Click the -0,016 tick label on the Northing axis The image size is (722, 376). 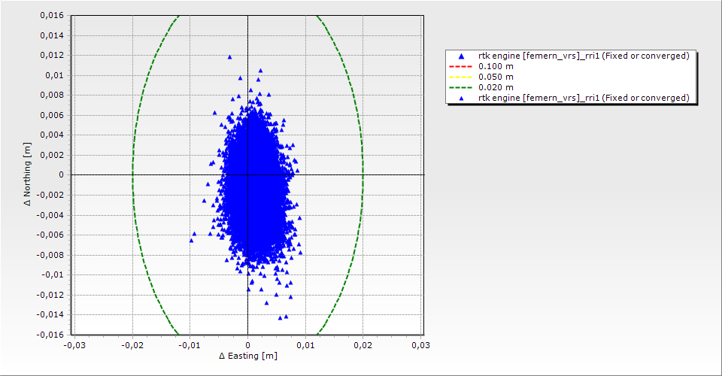pyautogui.click(x=50, y=334)
